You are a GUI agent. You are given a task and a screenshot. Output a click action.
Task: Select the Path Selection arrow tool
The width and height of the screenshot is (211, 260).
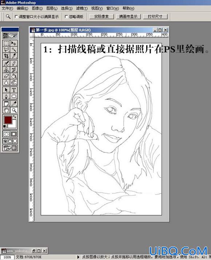6,90
